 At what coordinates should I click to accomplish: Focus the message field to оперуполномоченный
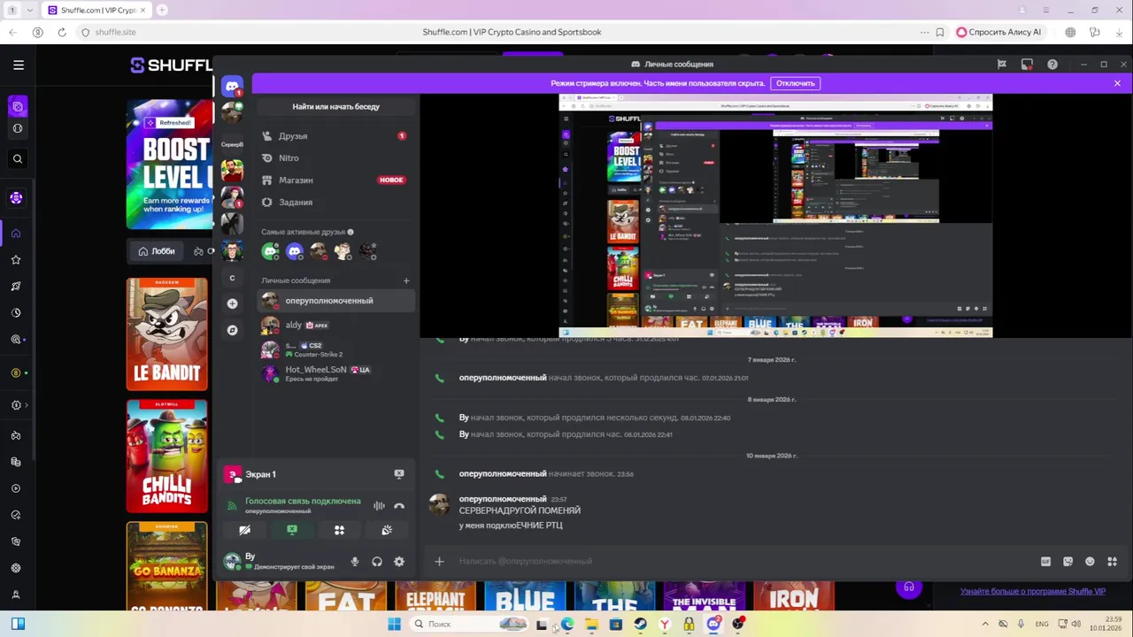(744, 561)
